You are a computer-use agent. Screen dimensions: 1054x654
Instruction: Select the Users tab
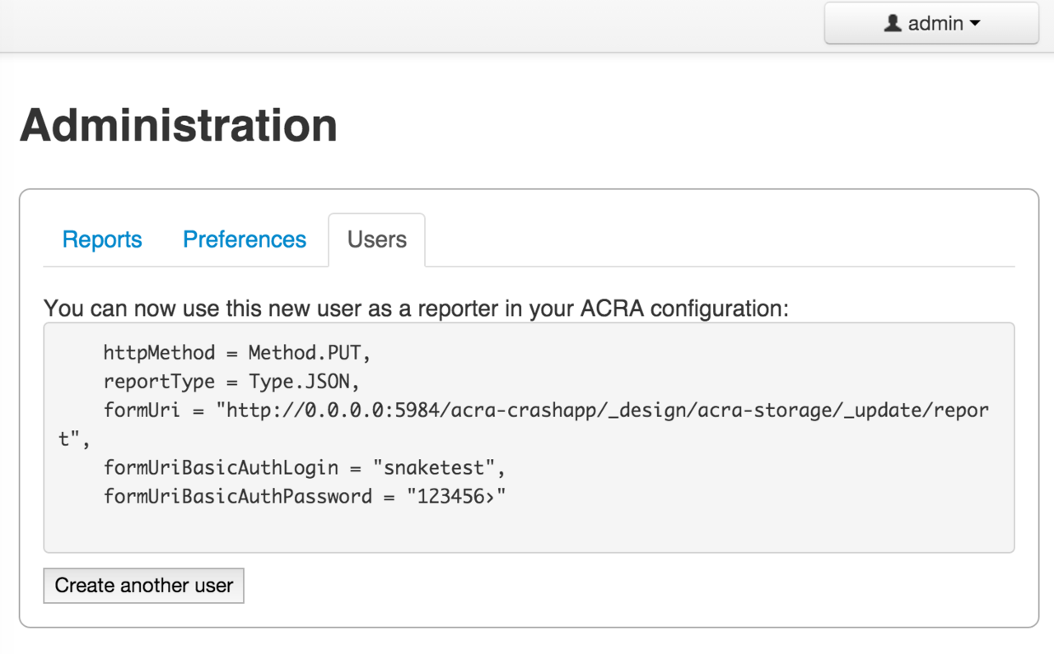tap(377, 239)
